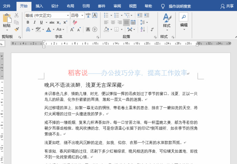Open Clipboard pane launcher
237x164 pixels.
point(20,37)
